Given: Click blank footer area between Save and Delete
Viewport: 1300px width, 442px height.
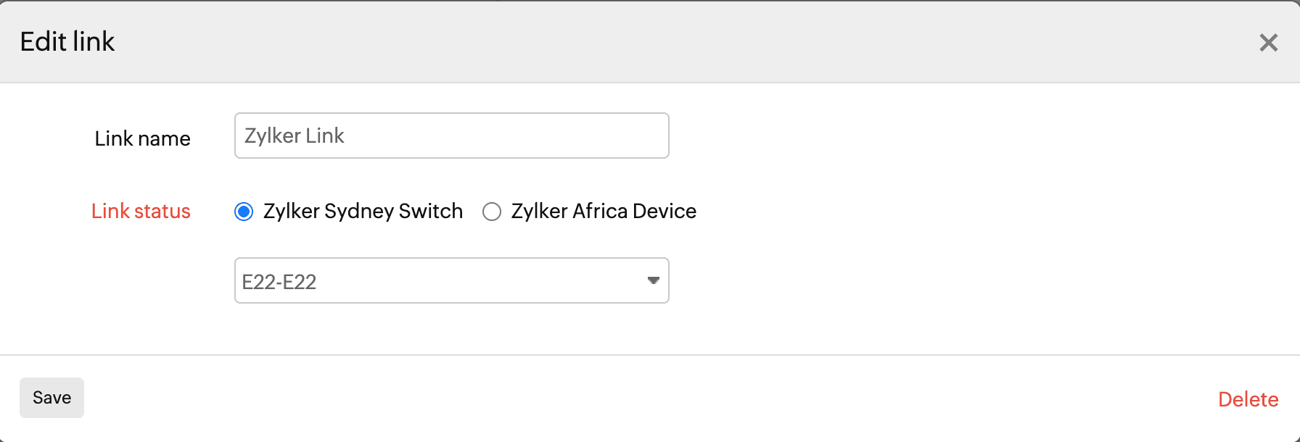Looking at the screenshot, I should coord(653,399).
